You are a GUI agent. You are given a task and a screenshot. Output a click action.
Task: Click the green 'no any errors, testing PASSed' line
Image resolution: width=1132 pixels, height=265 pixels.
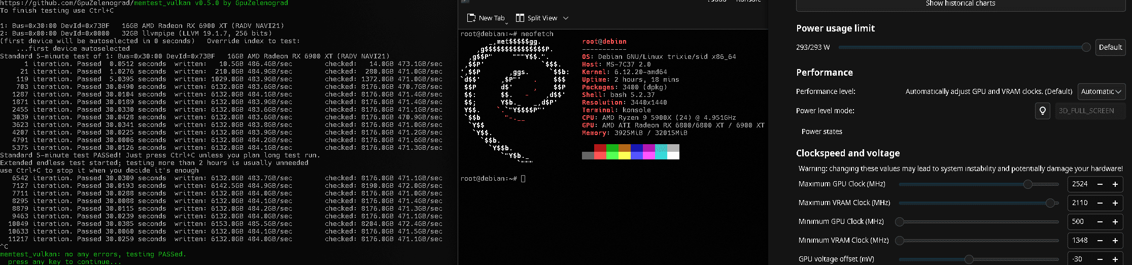point(93,254)
